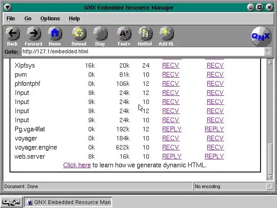Screen dimensions: 277x208
Task: Select the voyager.engine process name
Action: click(35, 147)
